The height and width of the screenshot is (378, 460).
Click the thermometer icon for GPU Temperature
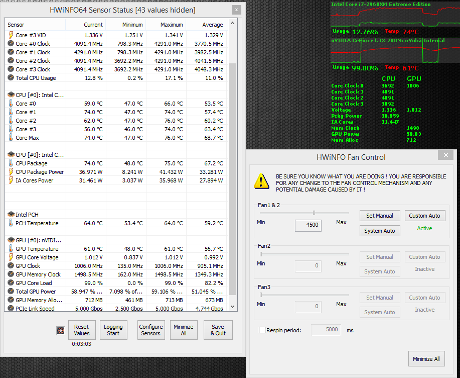click(x=11, y=248)
